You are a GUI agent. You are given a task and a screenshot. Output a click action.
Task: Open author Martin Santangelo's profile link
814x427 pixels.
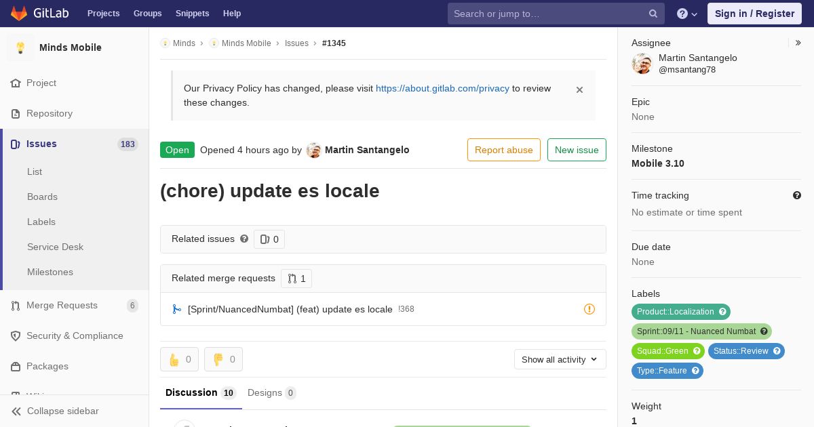367,150
